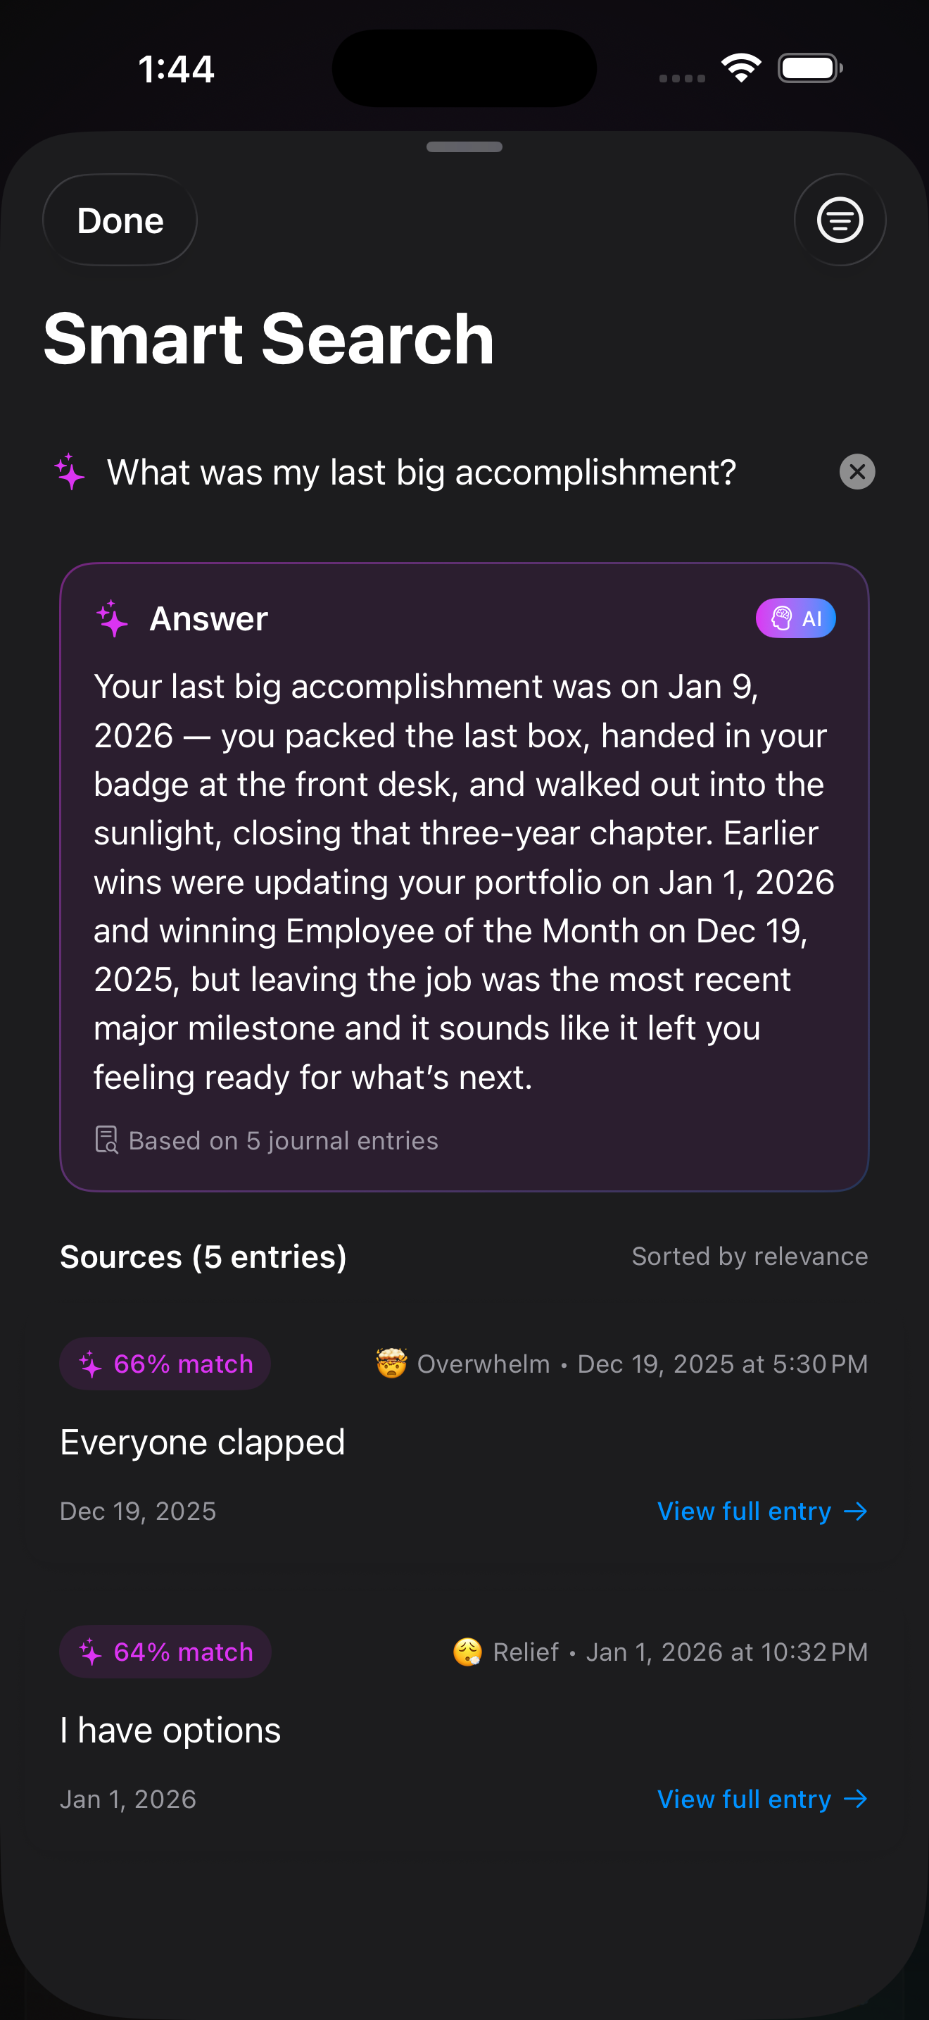Viewport: 929px width, 2020px height.
Task: Tap the 66% match badge
Action: [x=165, y=1364]
